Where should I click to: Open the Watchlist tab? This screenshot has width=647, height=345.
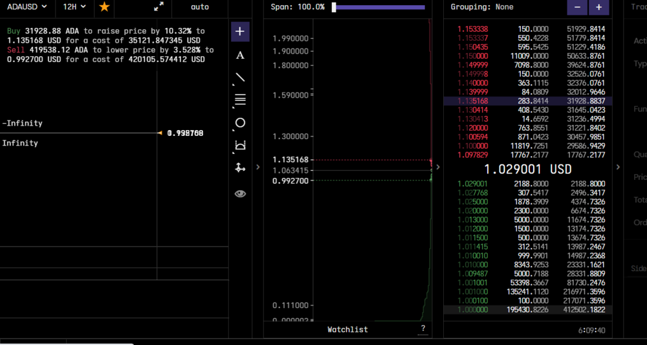(347, 329)
